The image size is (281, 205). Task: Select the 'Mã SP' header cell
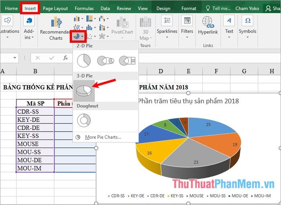point(35,104)
